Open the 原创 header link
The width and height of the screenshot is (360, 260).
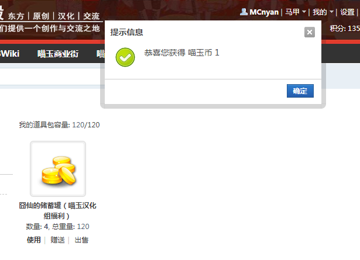pos(41,16)
